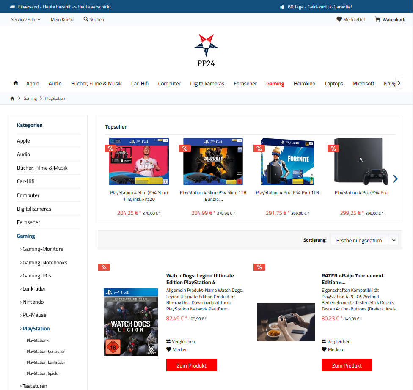Open the Fifa20 PS4 Slim bundle thumbnail

click(139, 162)
